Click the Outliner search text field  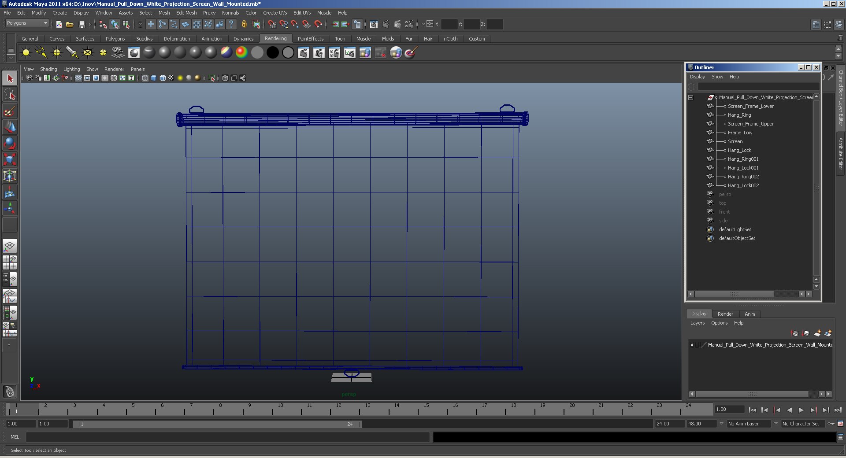click(758, 87)
